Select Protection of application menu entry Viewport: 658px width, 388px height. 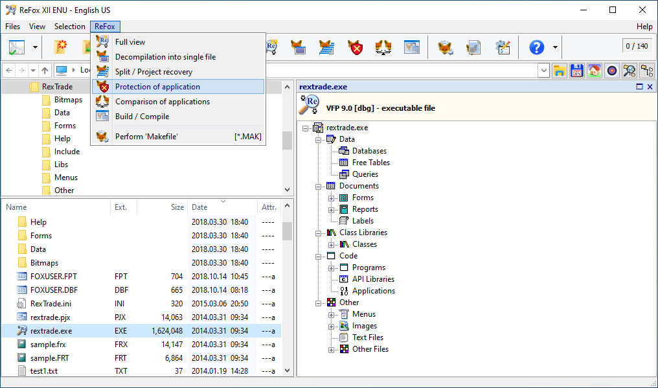click(x=178, y=87)
